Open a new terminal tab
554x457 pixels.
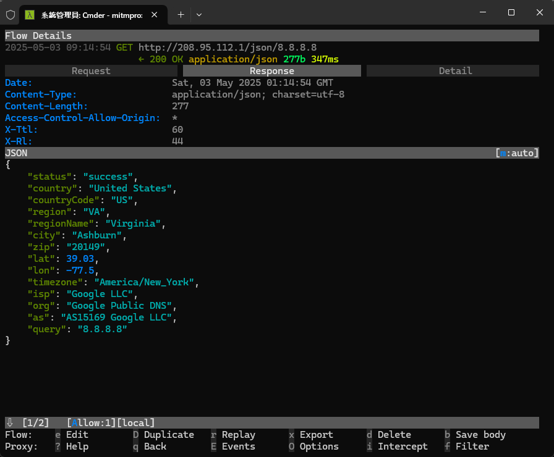pos(181,14)
